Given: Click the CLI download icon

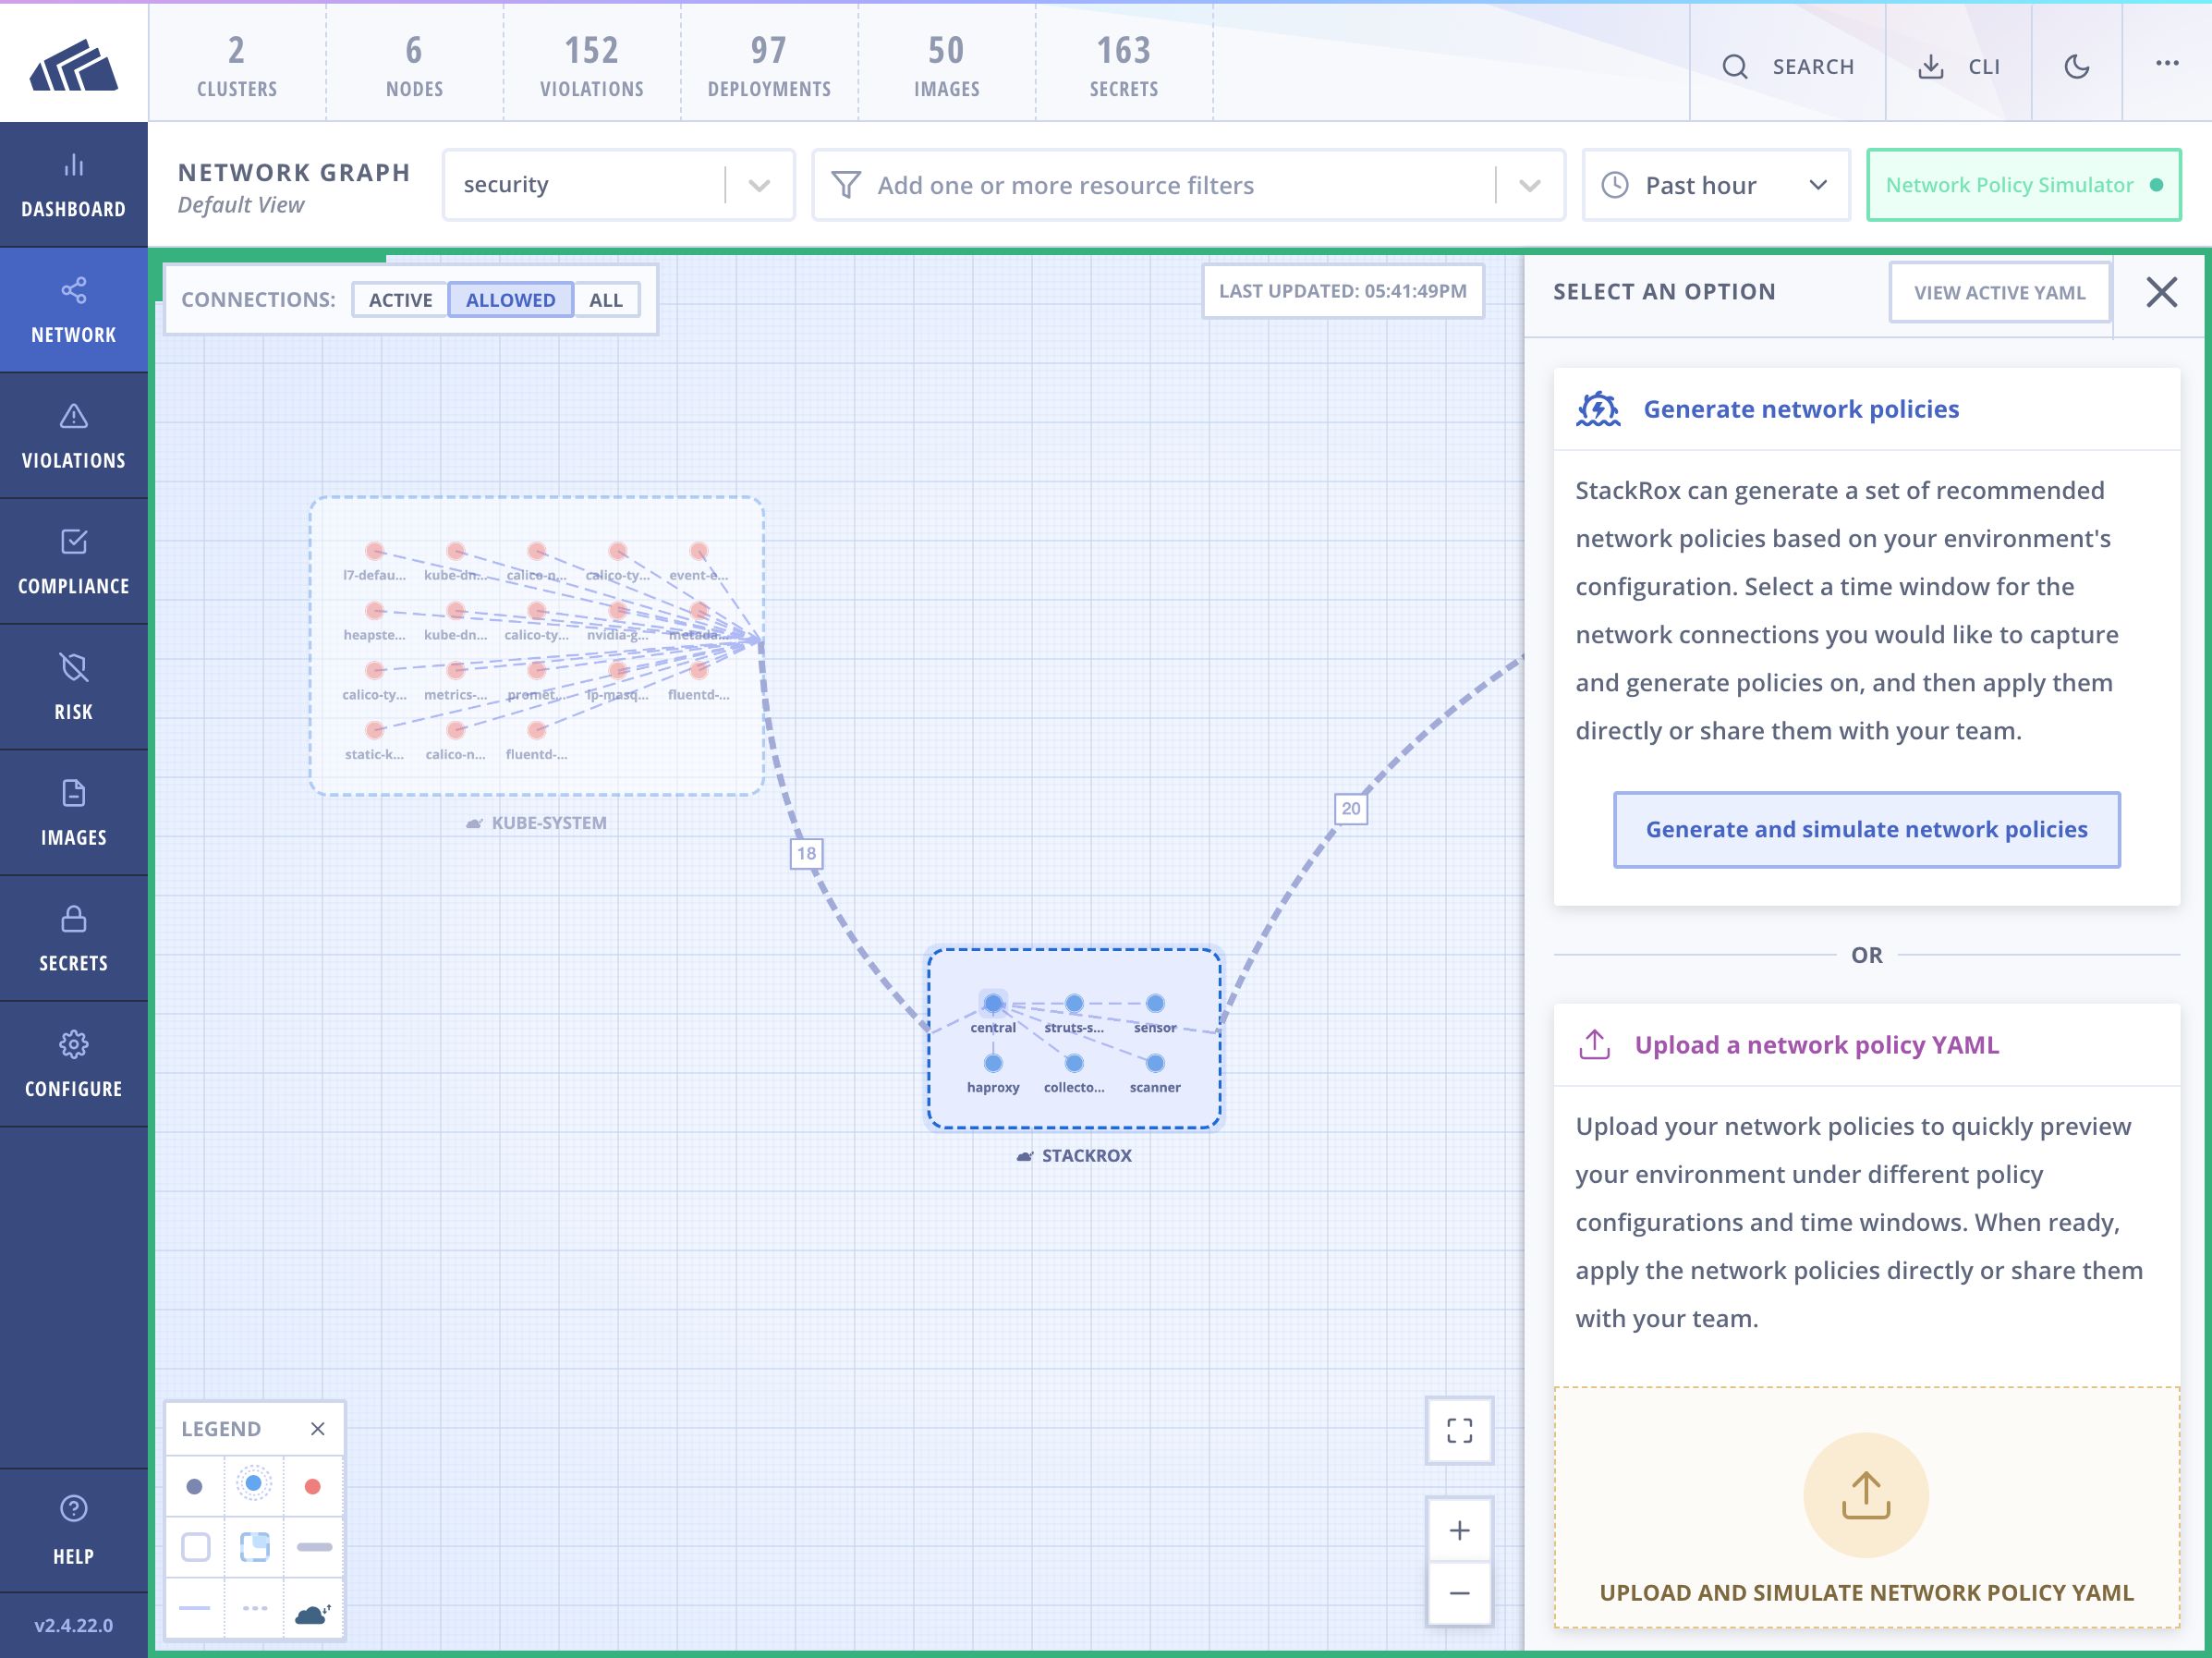Looking at the screenshot, I should click(x=1931, y=66).
